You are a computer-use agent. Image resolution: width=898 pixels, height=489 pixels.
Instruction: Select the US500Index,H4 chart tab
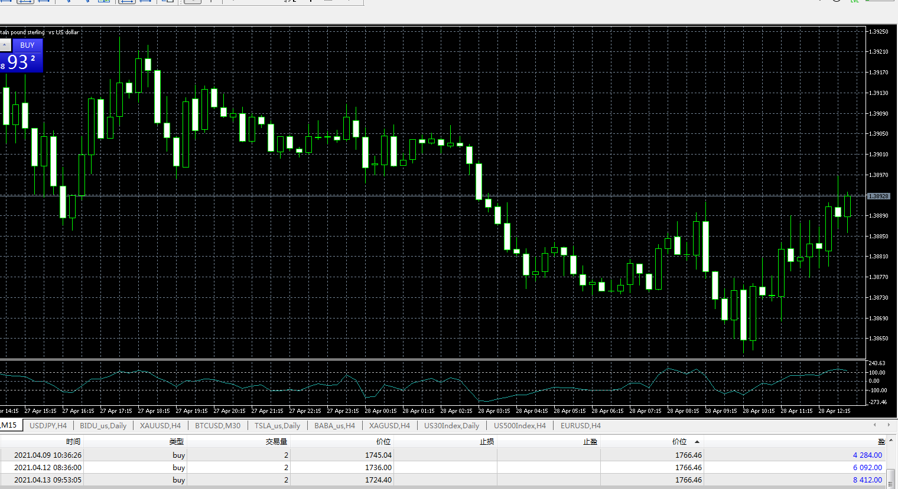coord(520,426)
